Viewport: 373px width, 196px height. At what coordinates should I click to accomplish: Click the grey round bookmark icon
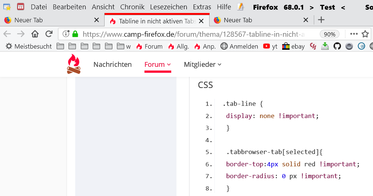coord(349,46)
